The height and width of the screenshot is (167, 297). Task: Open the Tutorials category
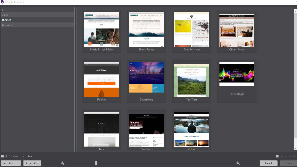7,25
